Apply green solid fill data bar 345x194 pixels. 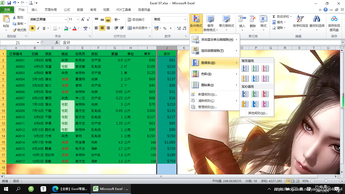click(x=255, y=94)
